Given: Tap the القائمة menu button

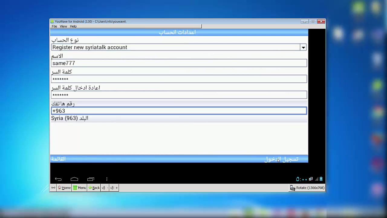Looking at the screenshot, I should click(x=58, y=159).
